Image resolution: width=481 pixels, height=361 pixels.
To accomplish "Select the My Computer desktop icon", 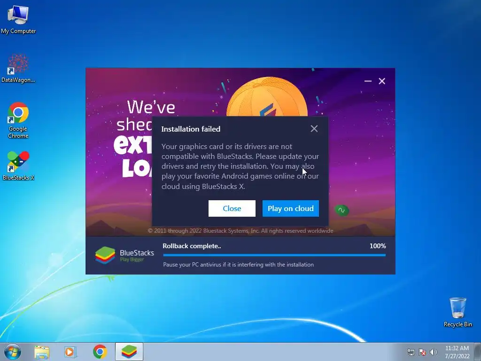I will click(18, 20).
